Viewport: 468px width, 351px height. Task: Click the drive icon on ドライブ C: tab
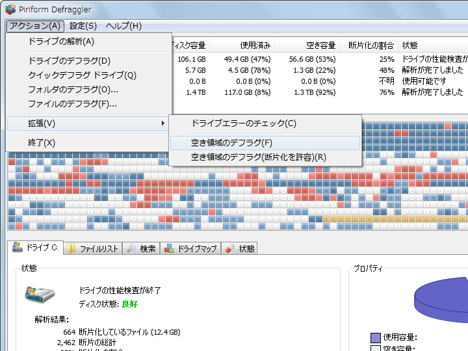[18, 247]
